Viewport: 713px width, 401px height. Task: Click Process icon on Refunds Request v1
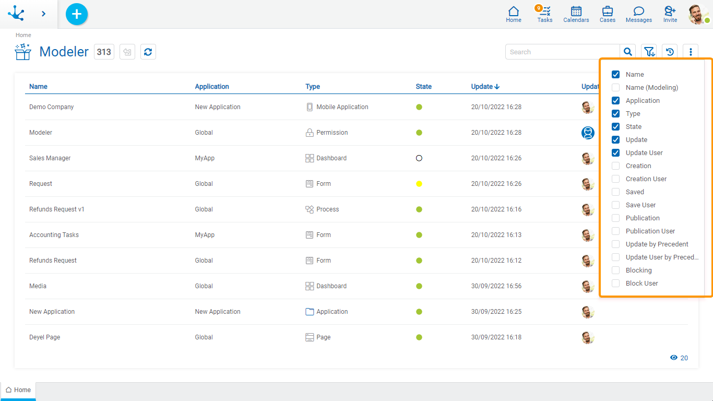pos(310,209)
